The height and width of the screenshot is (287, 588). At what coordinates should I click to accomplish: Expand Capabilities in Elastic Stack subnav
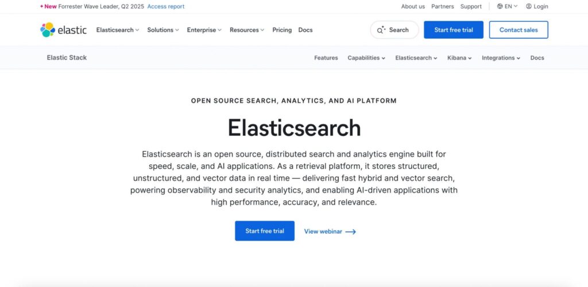[366, 58]
